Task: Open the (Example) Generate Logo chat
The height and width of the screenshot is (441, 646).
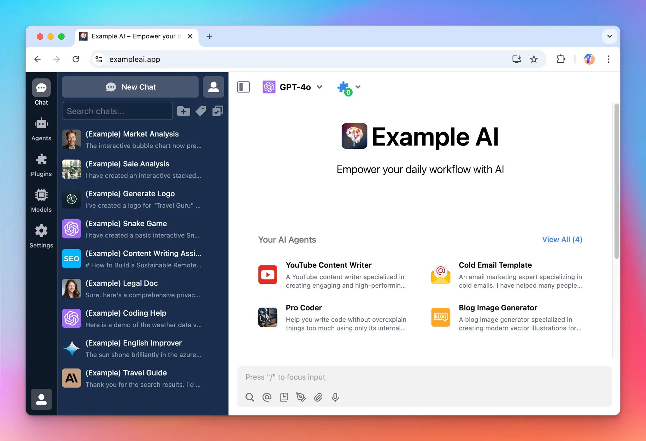Action: coord(143,199)
